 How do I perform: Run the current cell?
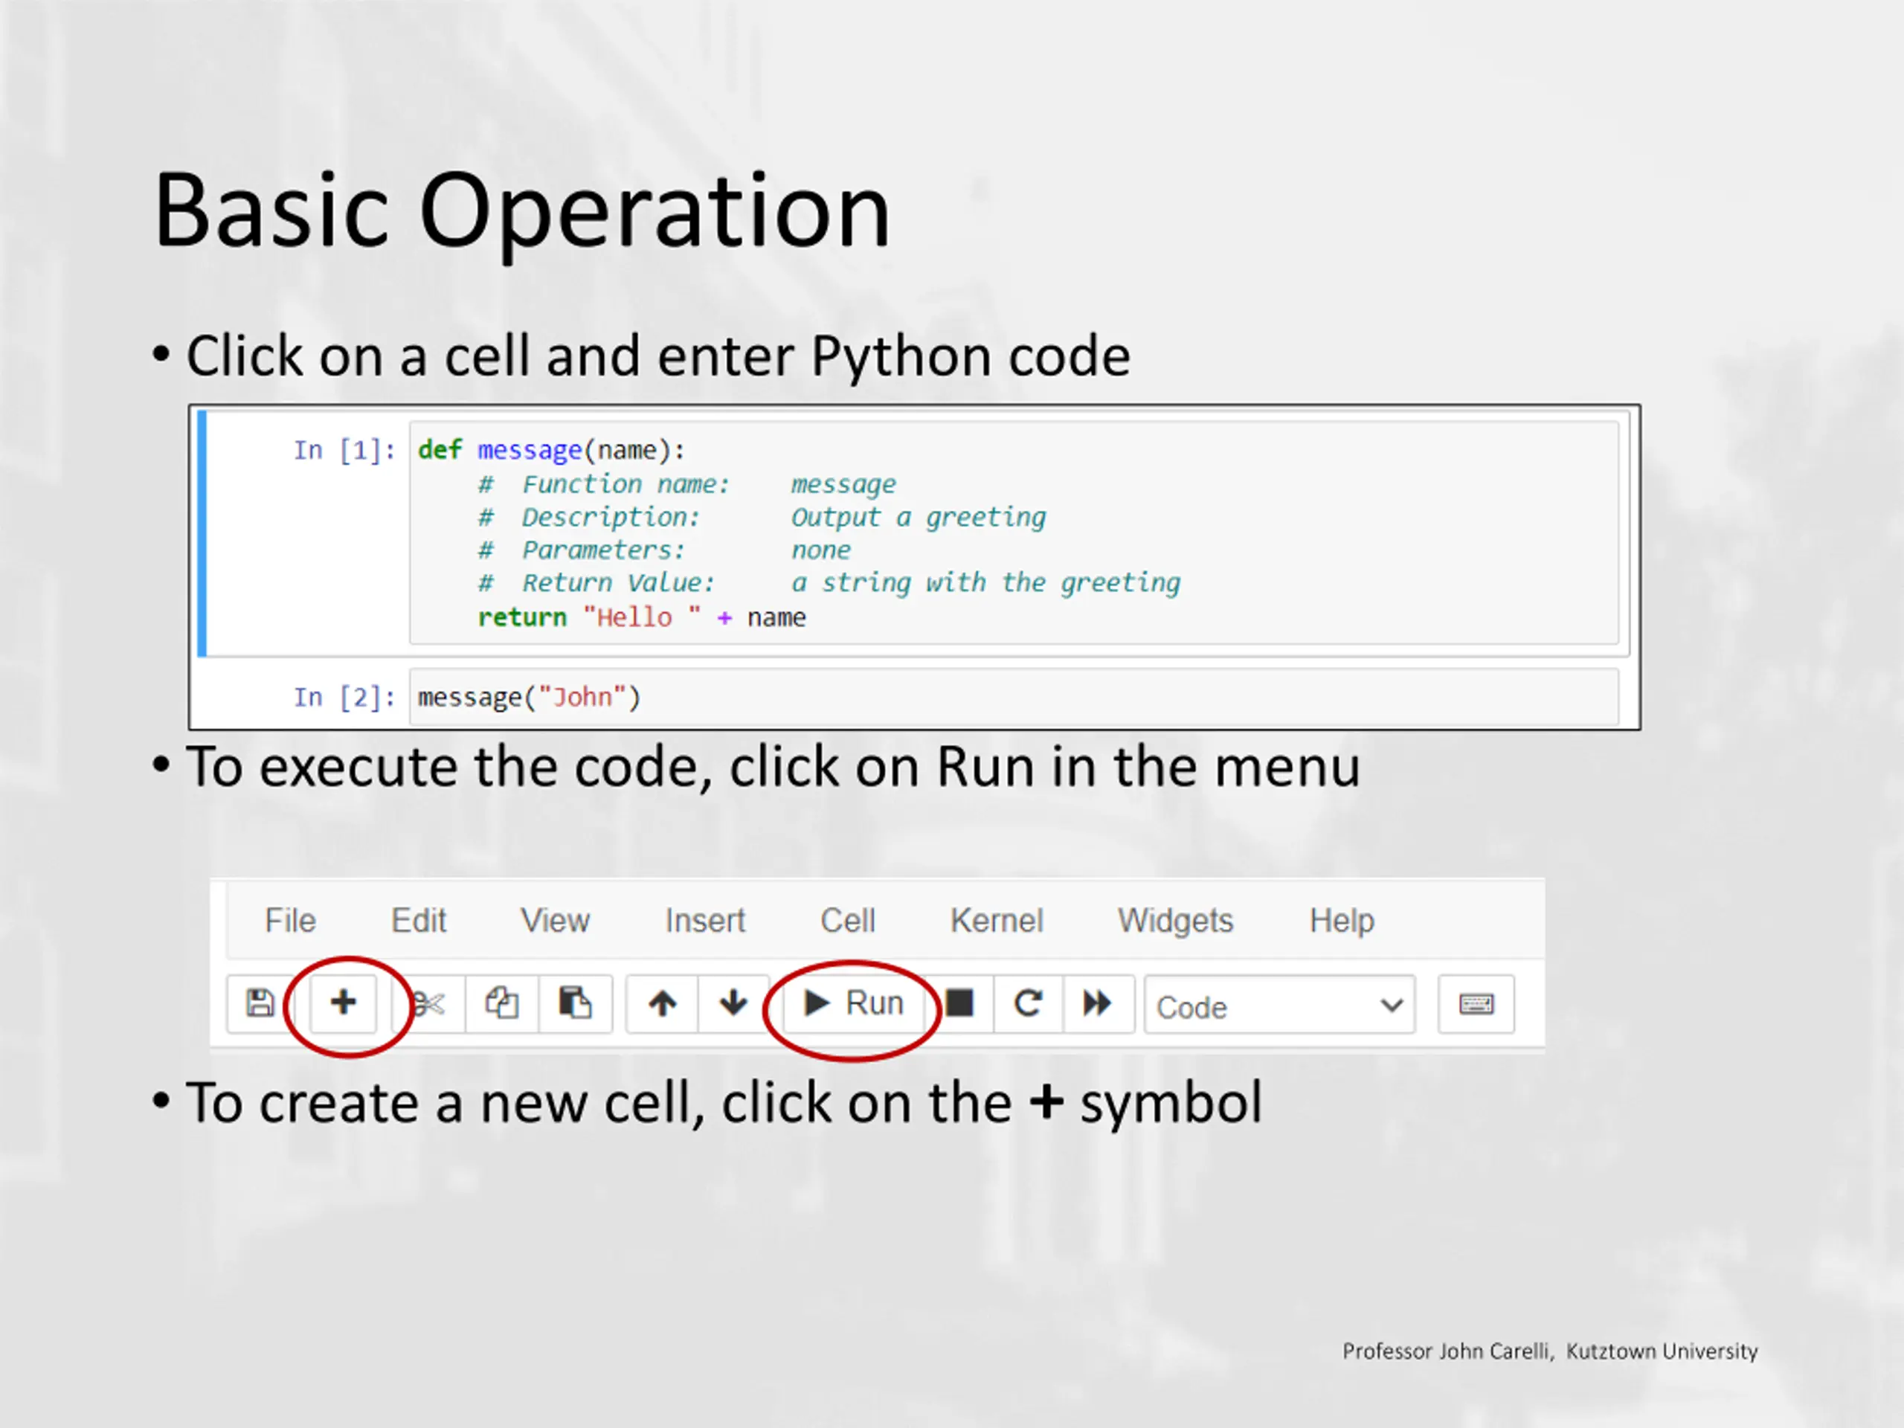point(853,1003)
